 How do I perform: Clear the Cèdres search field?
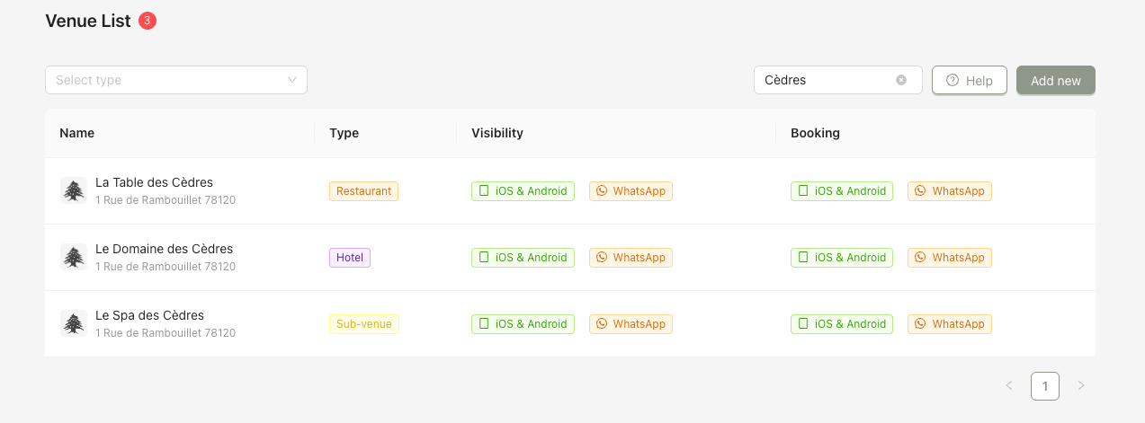[901, 80]
